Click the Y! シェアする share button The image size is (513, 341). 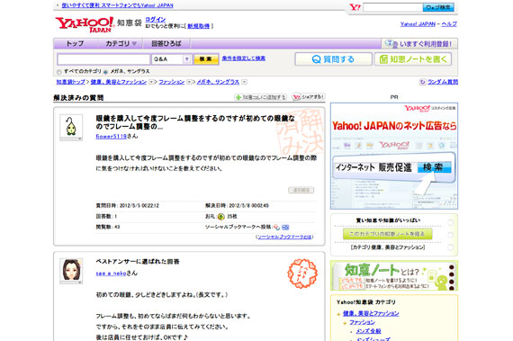pos(308,97)
